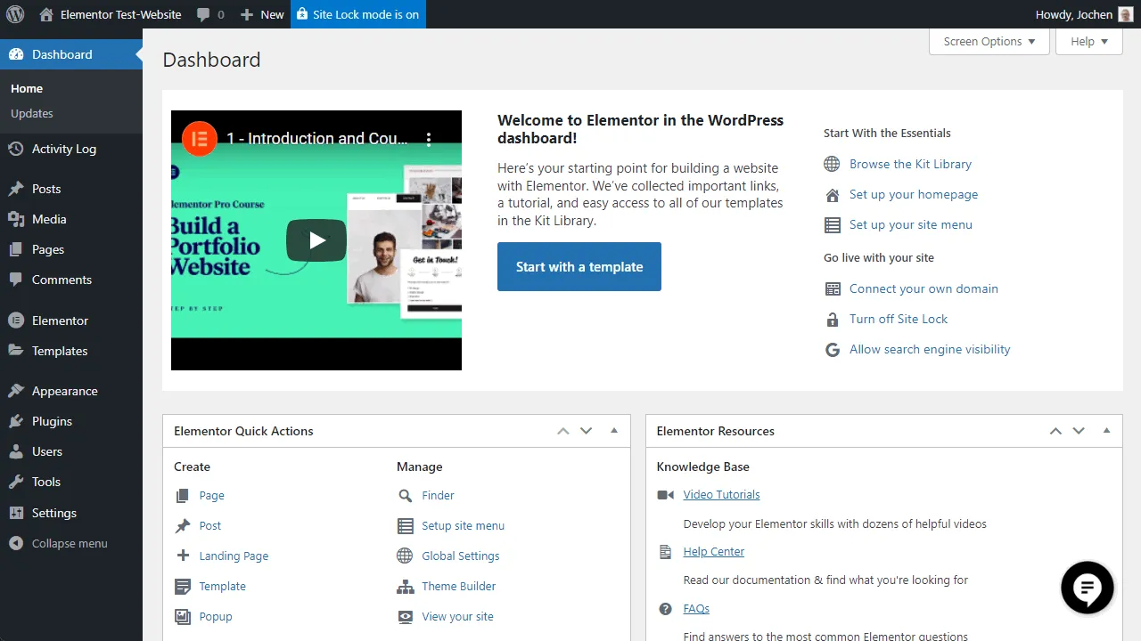Open the Help dropdown tab

click(1089, 41)
